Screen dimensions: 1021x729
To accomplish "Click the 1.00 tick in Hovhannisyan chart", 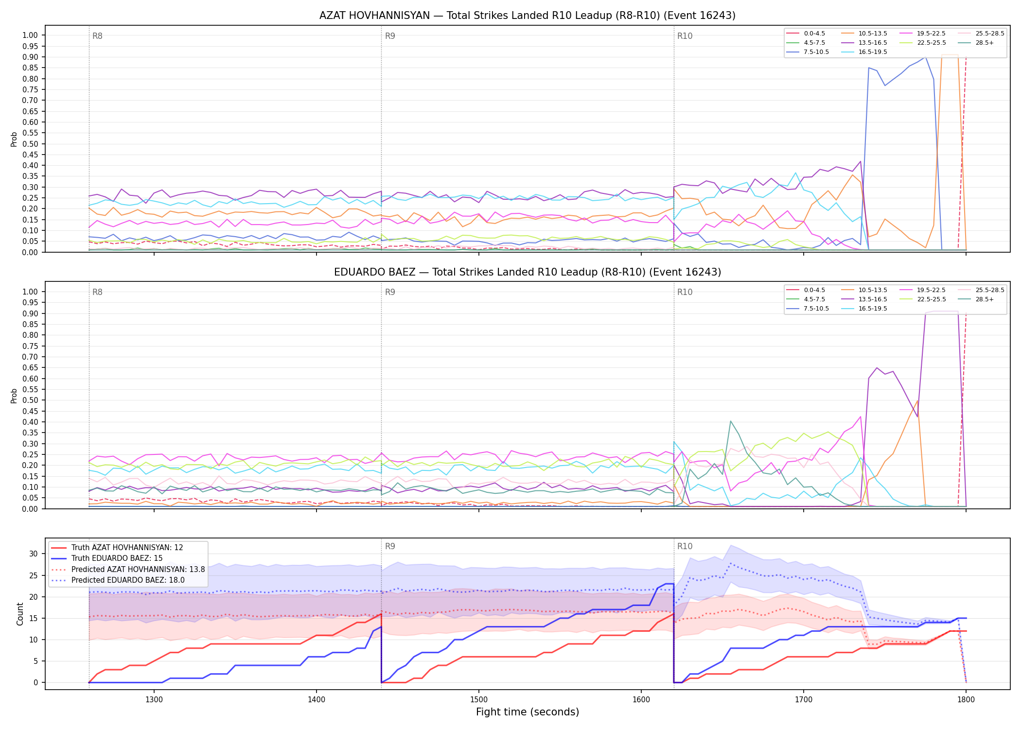I will click(30, 35).
